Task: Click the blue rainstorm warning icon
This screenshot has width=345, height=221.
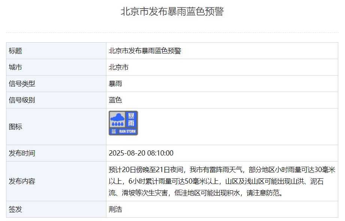Action: [123, 123]
